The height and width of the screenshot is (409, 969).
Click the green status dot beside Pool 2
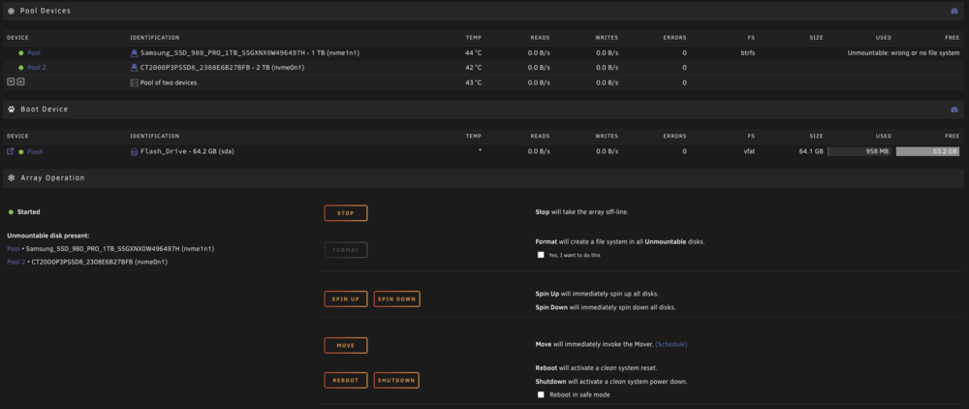point(21,68)
